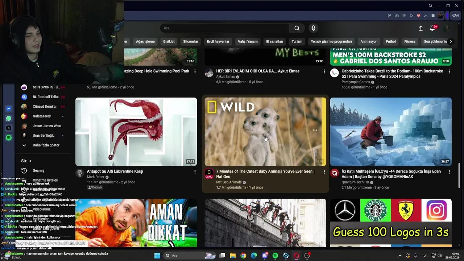Screen dimensions: 464x261
Task: Click the browser tab search magnifier
Action: click(430, 6)
